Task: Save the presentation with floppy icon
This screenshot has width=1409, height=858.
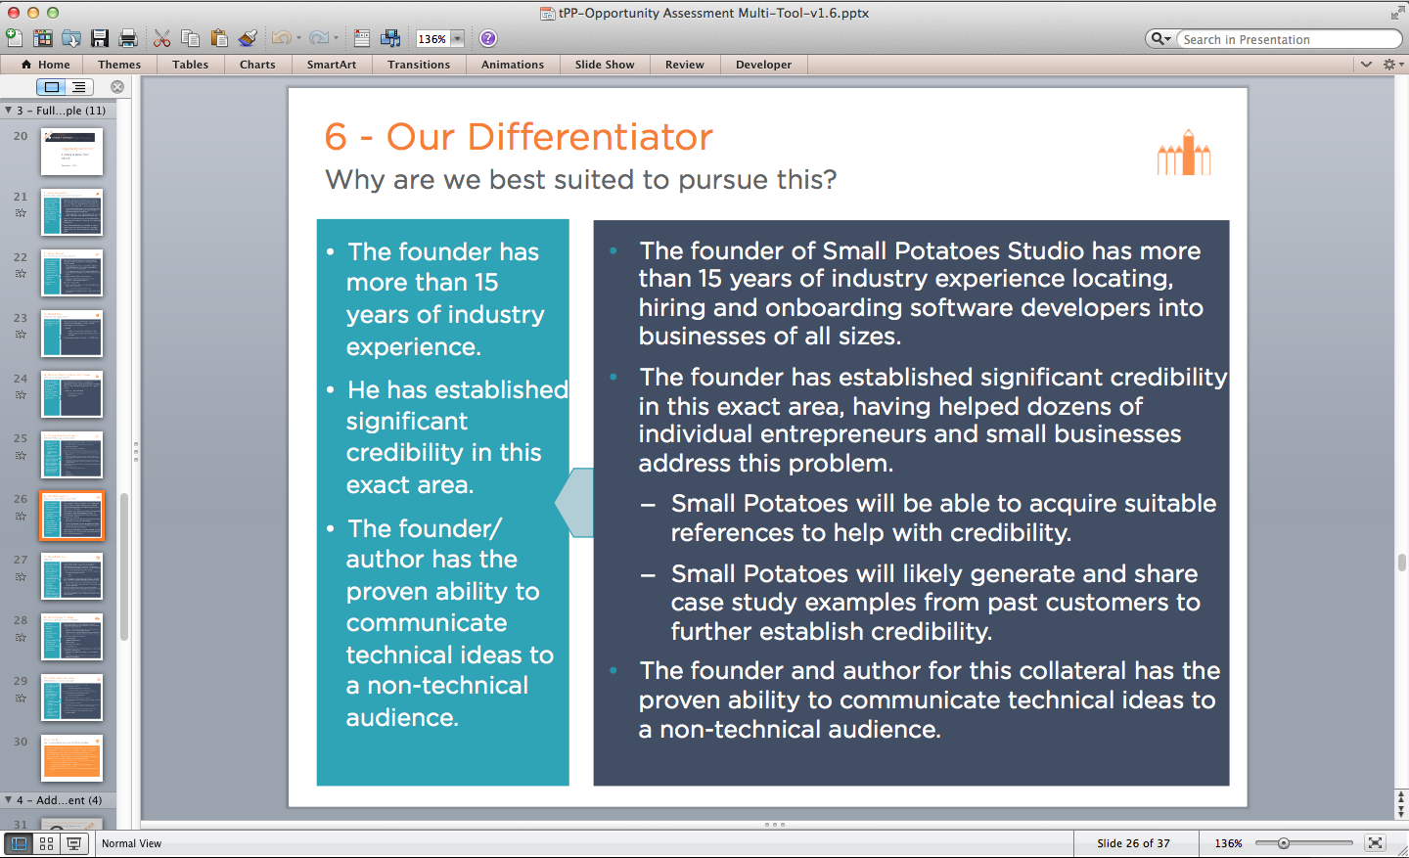Action: click(100, 38)
